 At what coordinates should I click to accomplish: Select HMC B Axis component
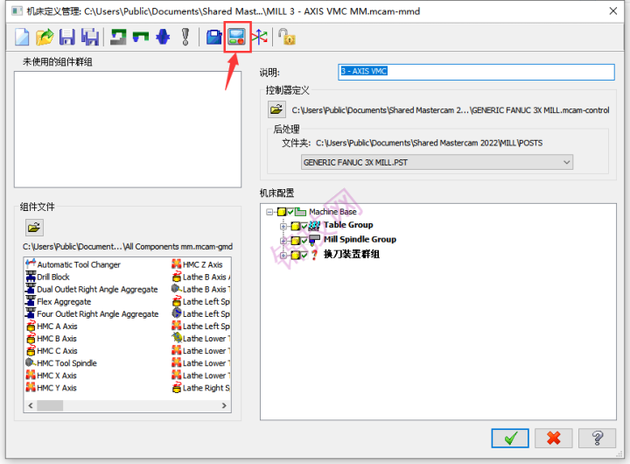(52, 339)
